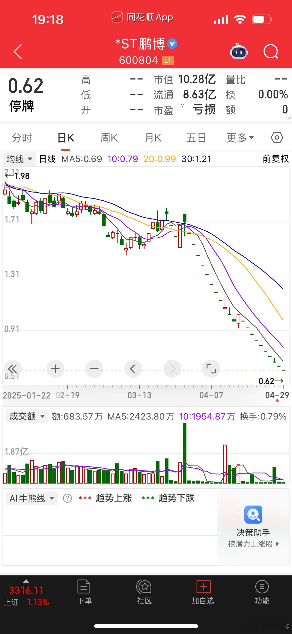Zoom in chart with plus button

pyautogui.click(x=55, y=369)
